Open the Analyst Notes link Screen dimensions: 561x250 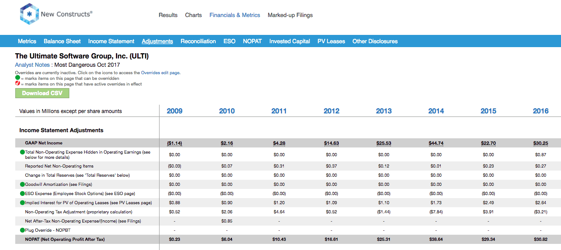[x=32, y=65]
